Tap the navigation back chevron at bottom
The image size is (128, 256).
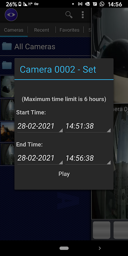click(100, 248)
